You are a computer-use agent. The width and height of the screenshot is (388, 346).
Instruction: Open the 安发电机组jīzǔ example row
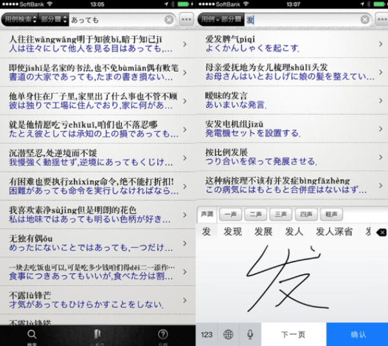292,128
